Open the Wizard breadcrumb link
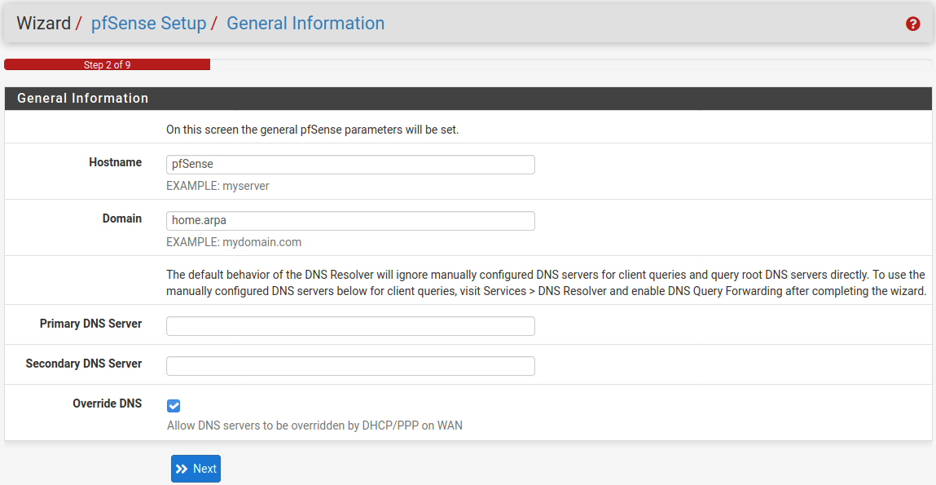This screenshot has width=936, height=485. point(45,23)
